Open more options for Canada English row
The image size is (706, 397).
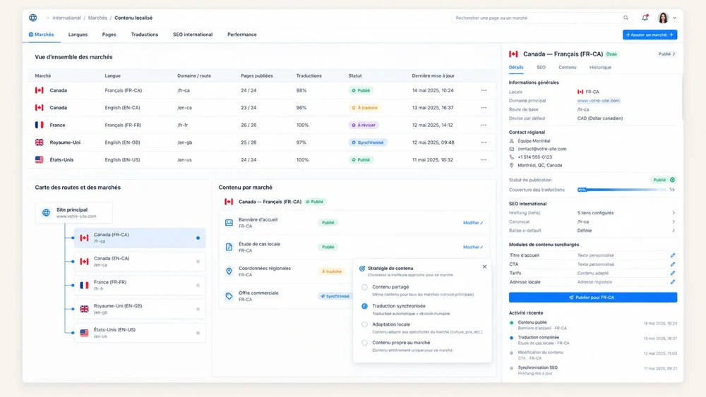pos(484,108)
